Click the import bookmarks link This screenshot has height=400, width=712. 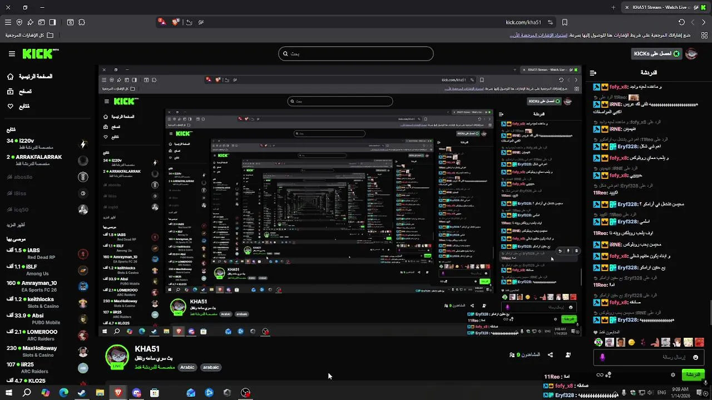tap(538, 35)
